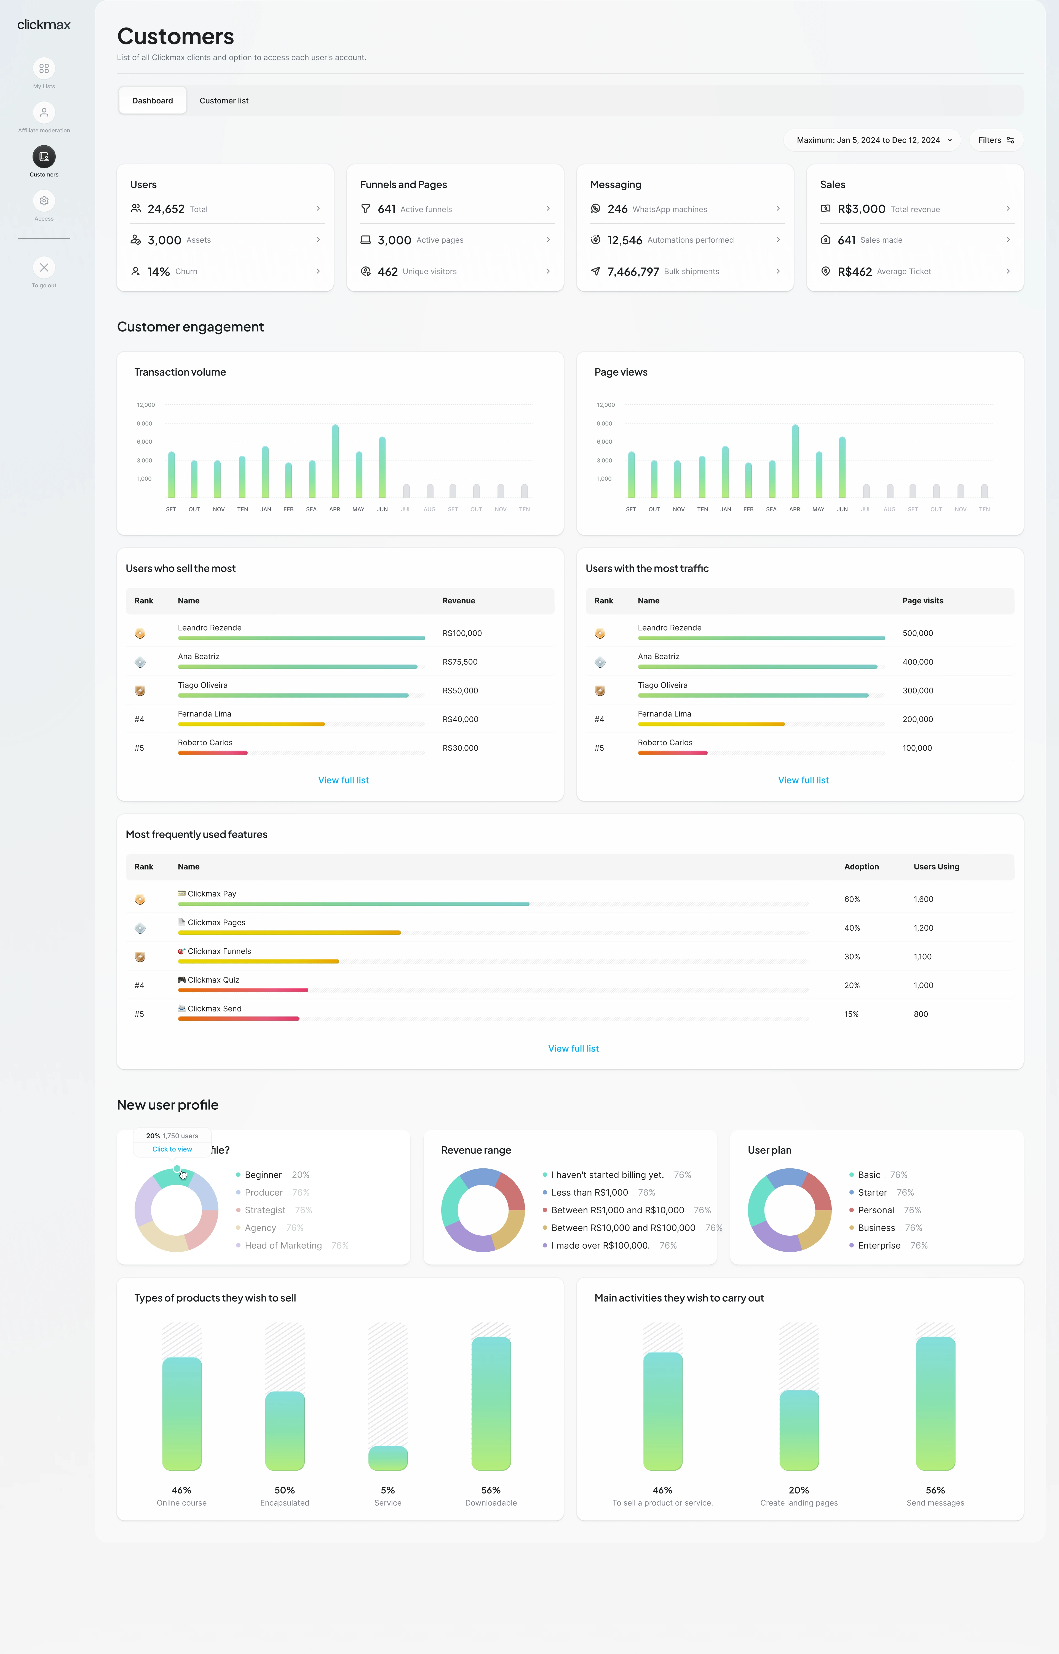Expand the Total revenue row chevron
The width and height of the screenshot is (1059, 1654).
[x=1007, y=208]
